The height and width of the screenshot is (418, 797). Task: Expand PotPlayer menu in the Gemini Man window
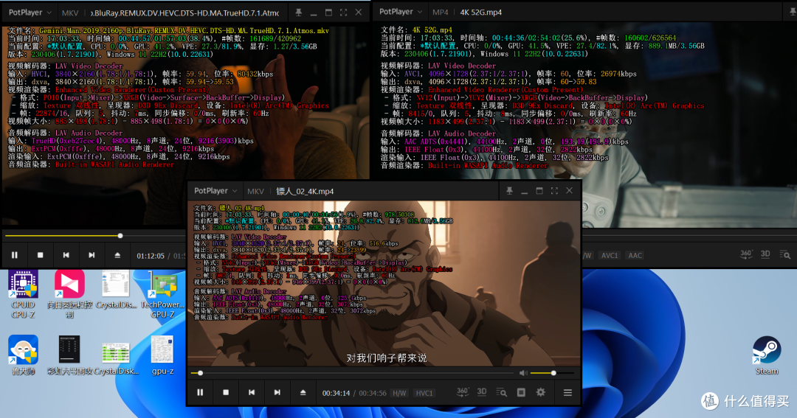[30, 13]
